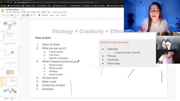Screen dimensions: 180x101
Task: Choose the Select cursor tool
Action: pyautogui.click(x=23, y=15)
